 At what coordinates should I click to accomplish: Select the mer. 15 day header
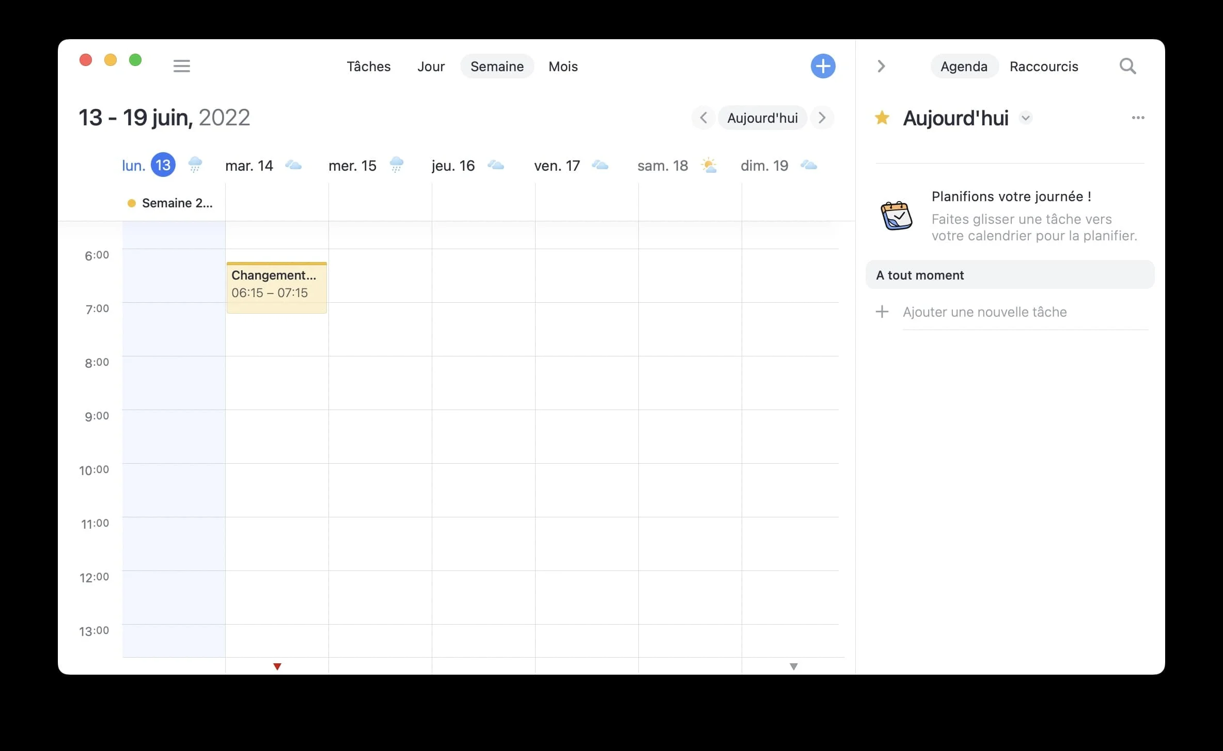click(x=352, y=166)
